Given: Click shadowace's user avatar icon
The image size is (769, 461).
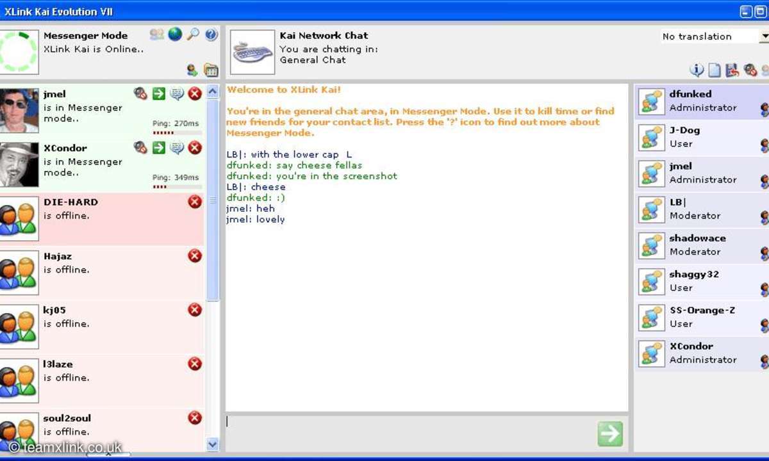Looking at the screenshot, I should 652,246.
